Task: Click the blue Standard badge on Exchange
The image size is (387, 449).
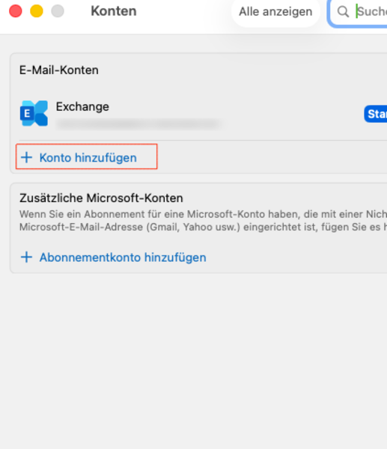Action: 376,114
